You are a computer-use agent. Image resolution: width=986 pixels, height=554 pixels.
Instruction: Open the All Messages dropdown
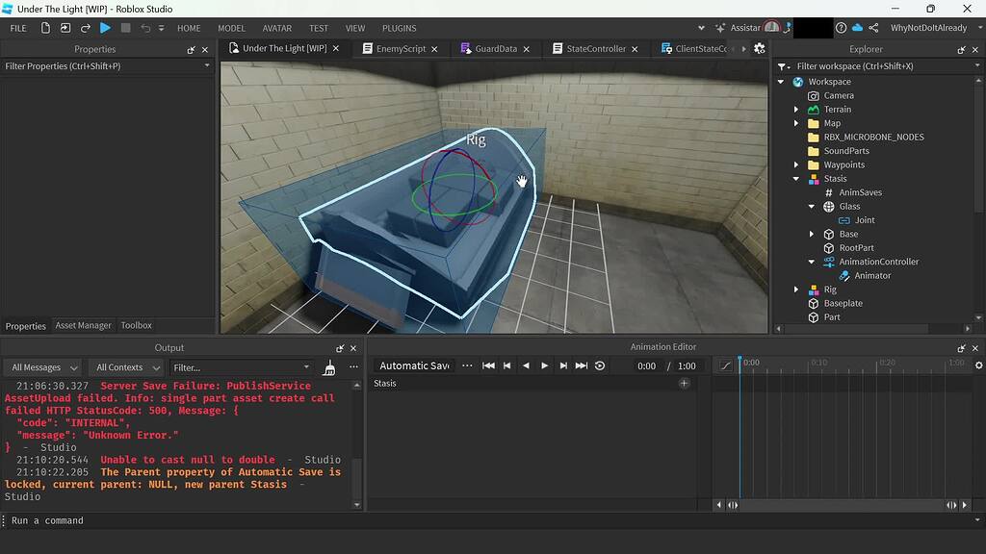pos(42,367)
